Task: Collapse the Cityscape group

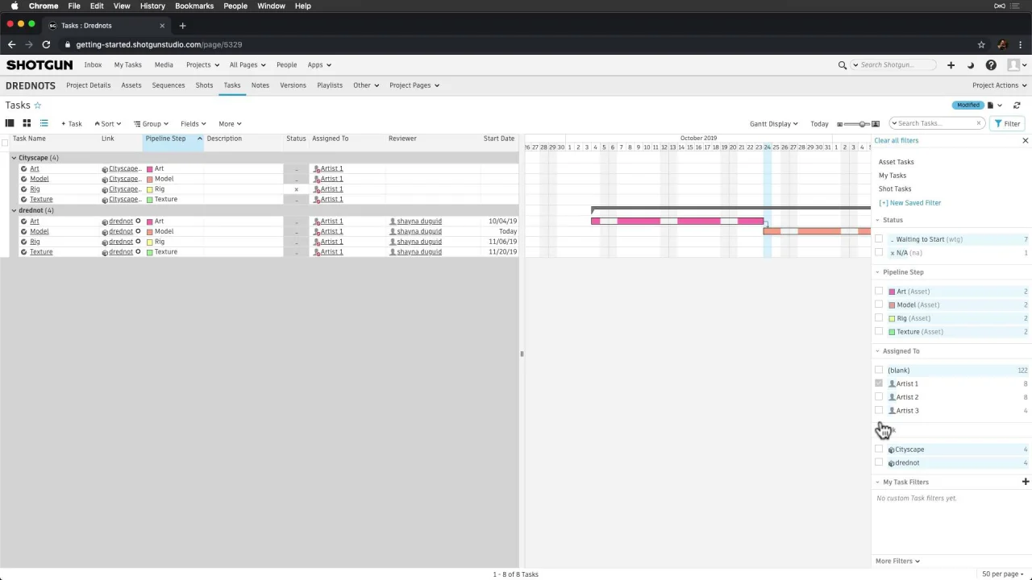Action: click(x=14, y=158)
